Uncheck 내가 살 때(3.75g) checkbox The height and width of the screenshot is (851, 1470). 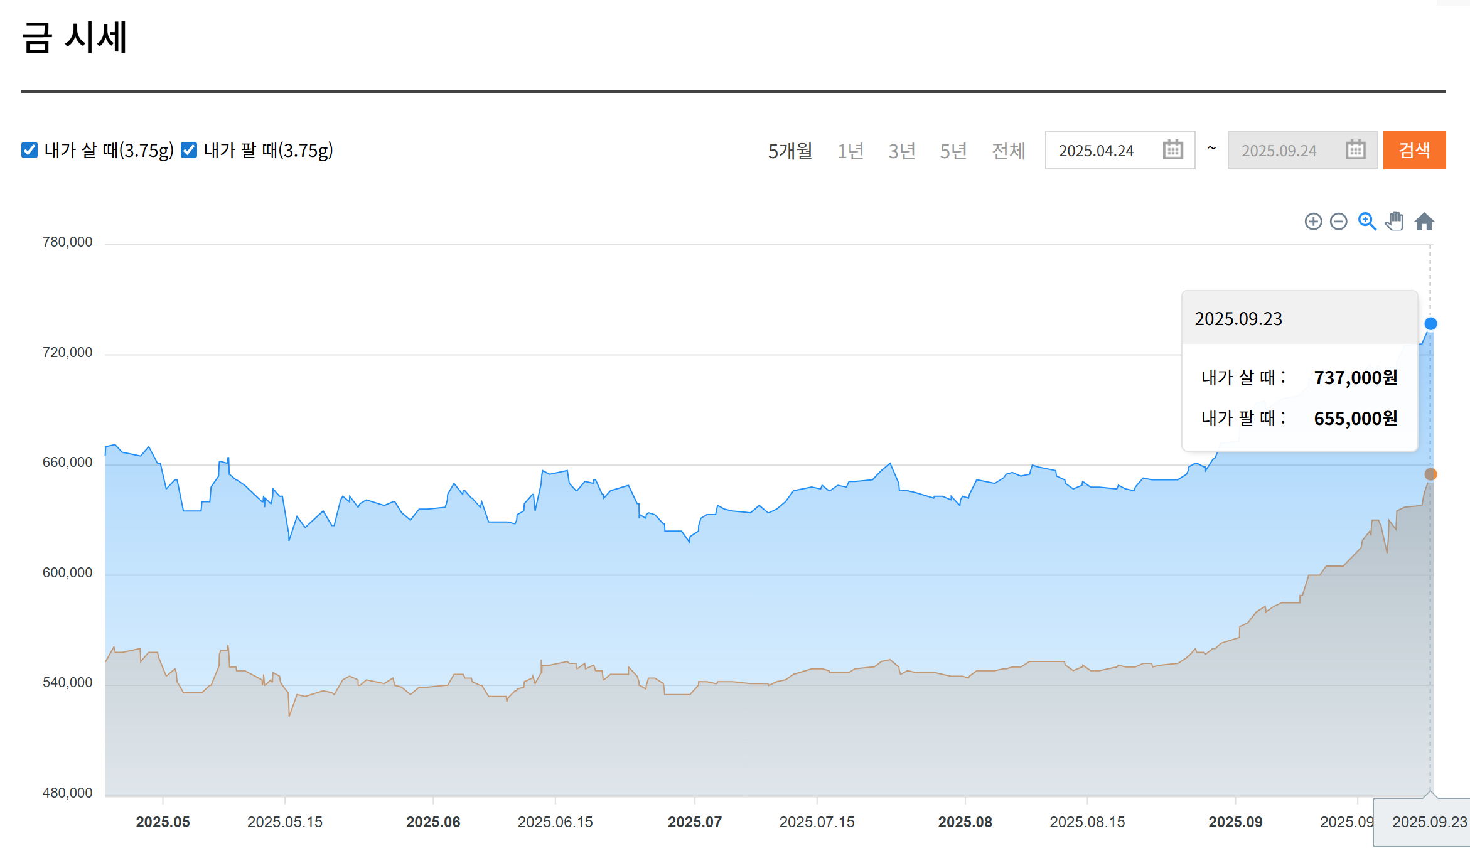tap(30, 150)
